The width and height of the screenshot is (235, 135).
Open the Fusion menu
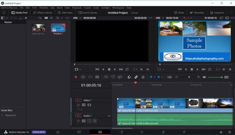pyautogui.click(x=87, y=8)
